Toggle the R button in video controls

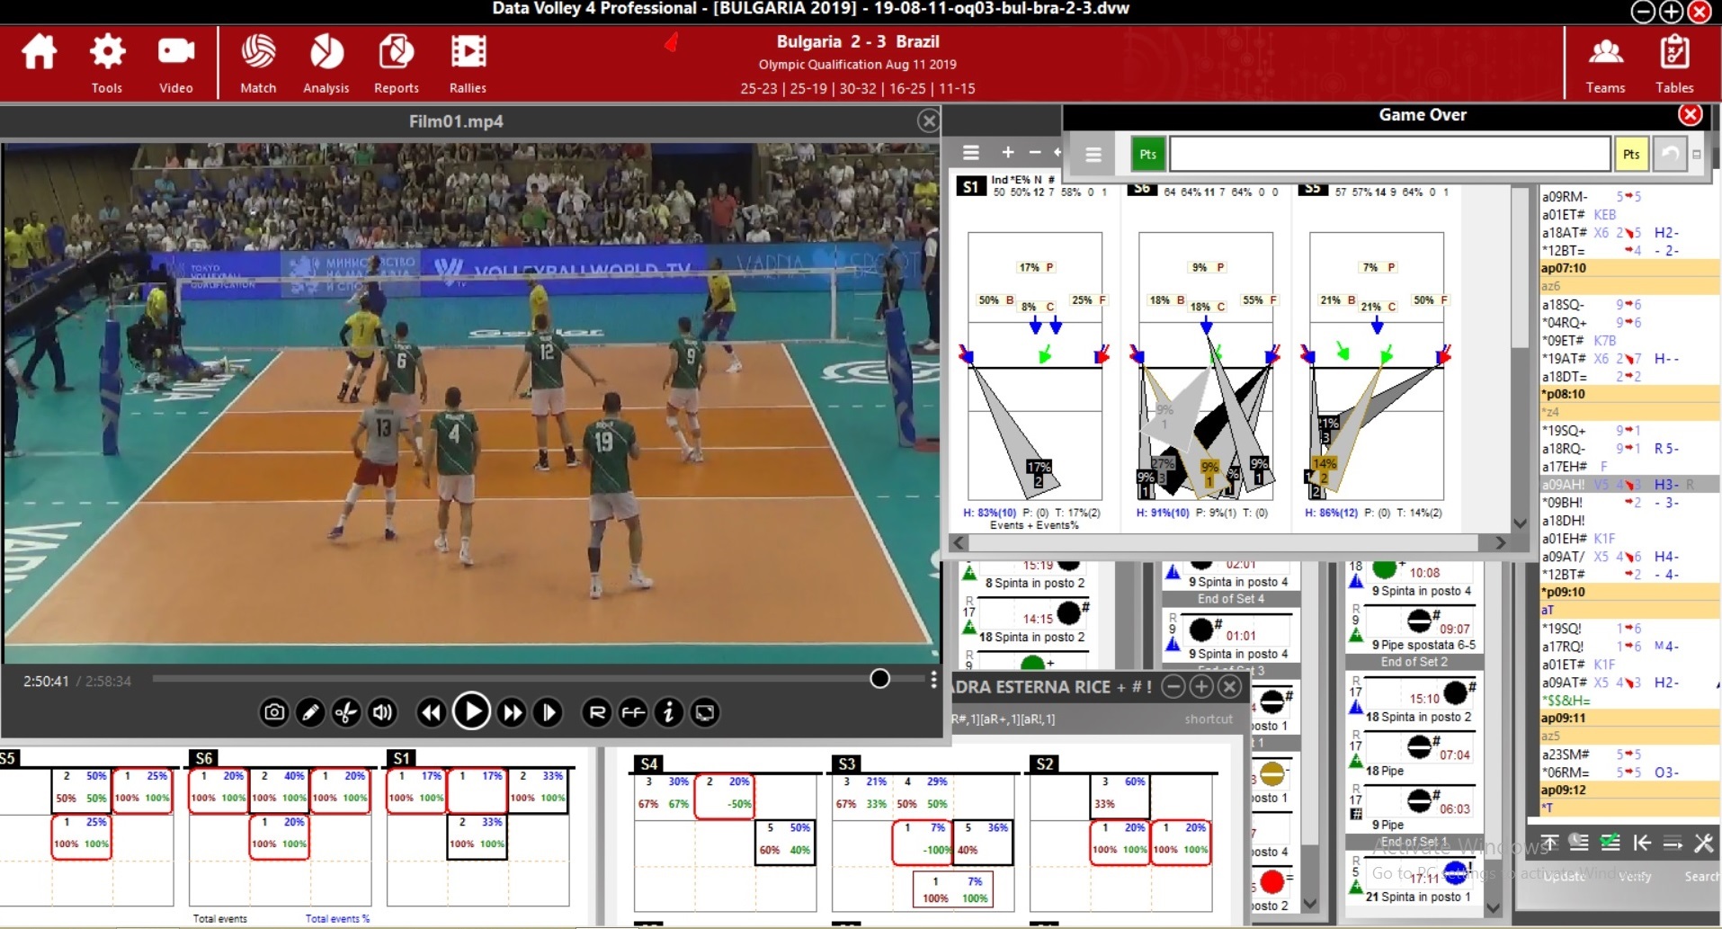pyautogui.click(x=596, y=712)
